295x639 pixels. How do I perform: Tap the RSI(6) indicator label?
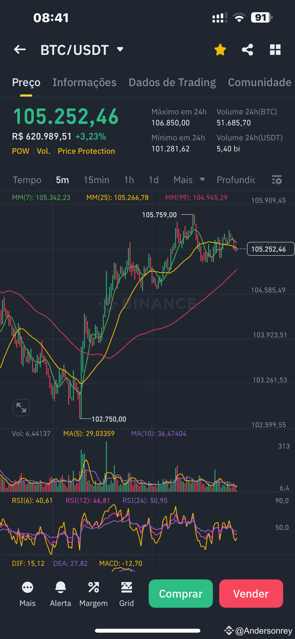pyautogui.click(x=32, y=500)
